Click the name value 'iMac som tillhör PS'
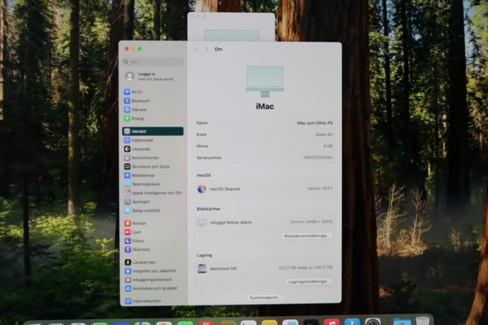 314,123
